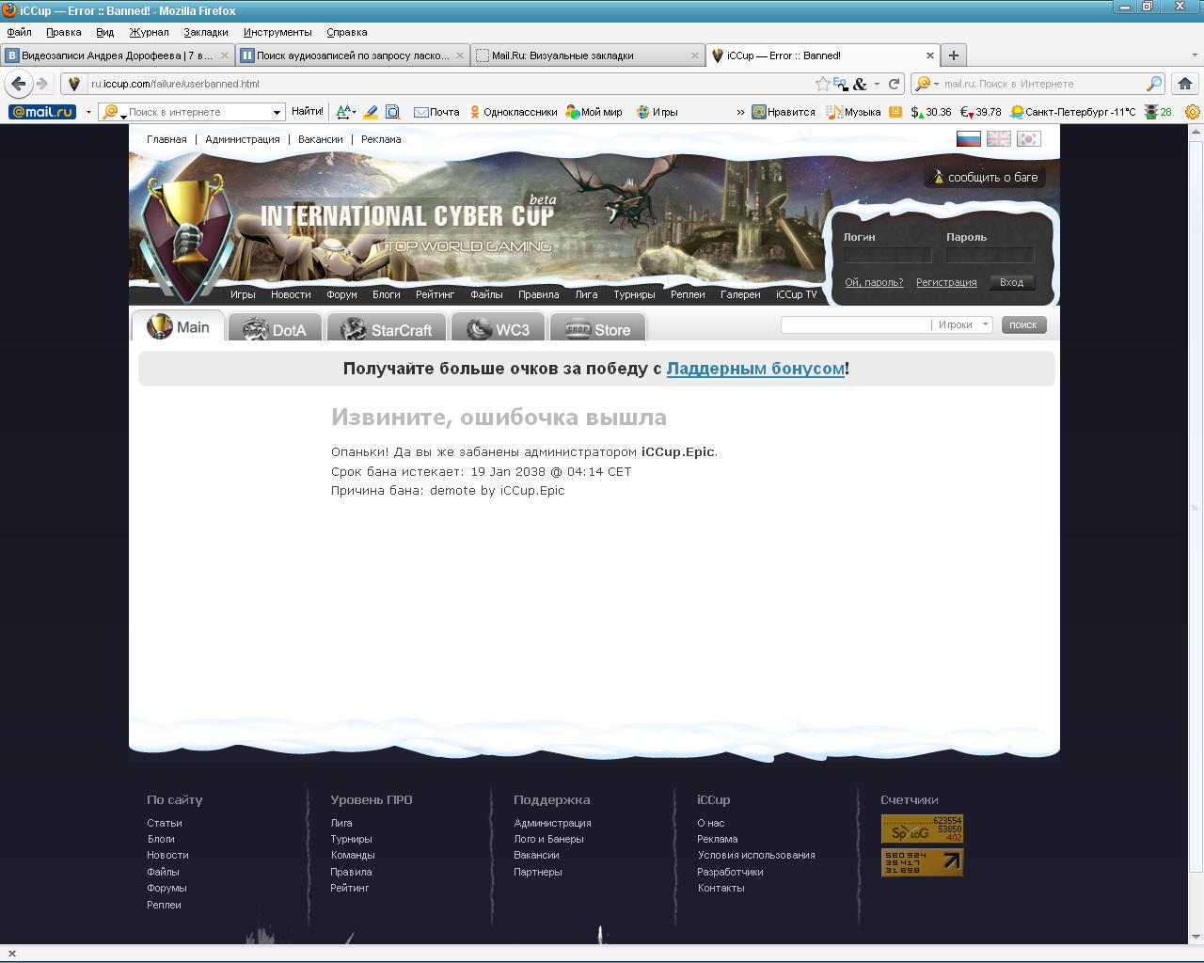This screenshot has height=963, width=1204.
Task: Switch to the Видеозаписи Андрея Дорофеева tab
Action: (x=118, y=55)
